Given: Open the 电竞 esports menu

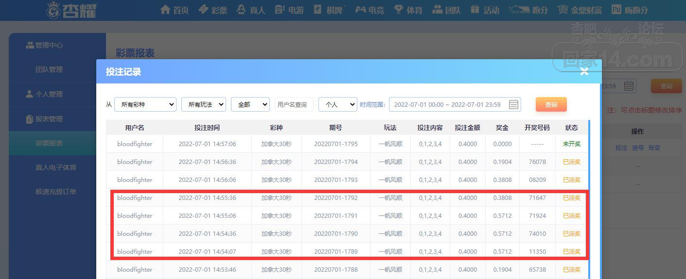Looking at the screenshot, I should click(x=369, y=10).
